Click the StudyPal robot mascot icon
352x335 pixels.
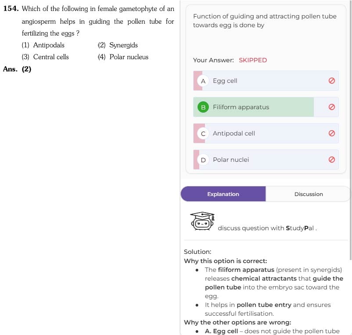202,221
